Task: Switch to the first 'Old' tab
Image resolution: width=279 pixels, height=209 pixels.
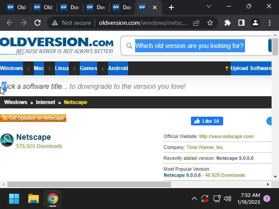Action: (17, 7)
